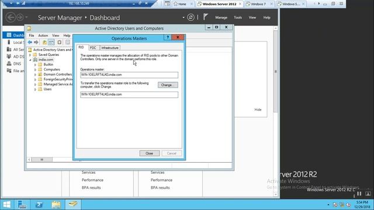The width and height of the screenshot is (374, 210).
Task: Click the Change... button
Action: 168,85
